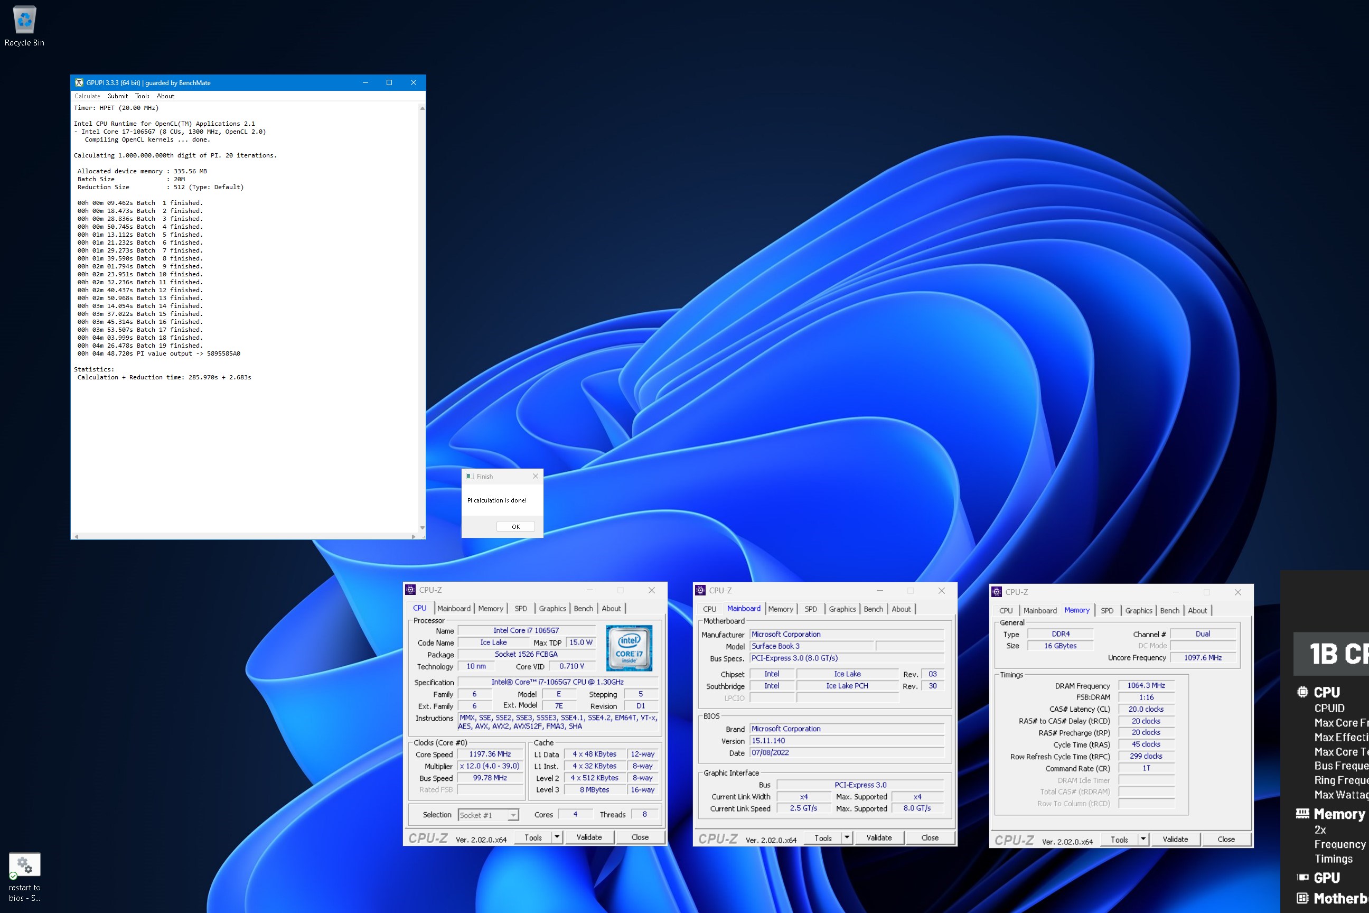Viewport: 1369px width, 913px height.
Task: Click the CPU-Z icon in the CPU tab window
Action: coord(410,590)
